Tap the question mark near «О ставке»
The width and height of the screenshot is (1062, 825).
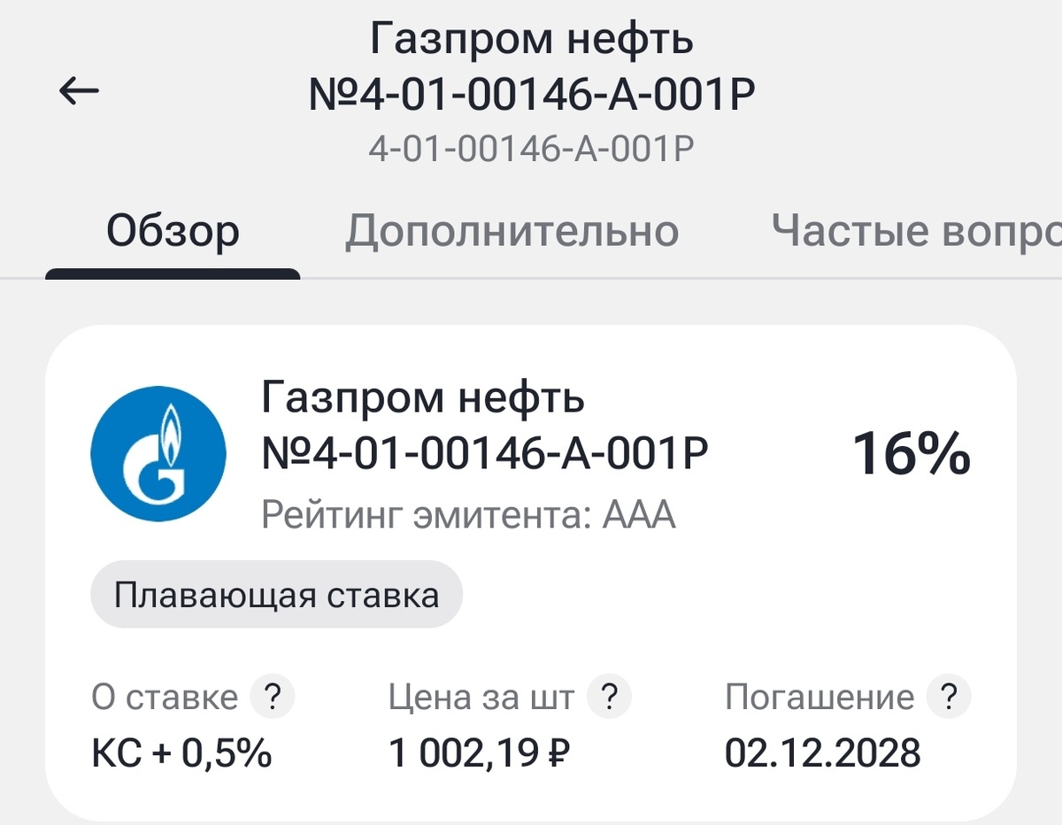pyautogui.click(x=274, y=697)
